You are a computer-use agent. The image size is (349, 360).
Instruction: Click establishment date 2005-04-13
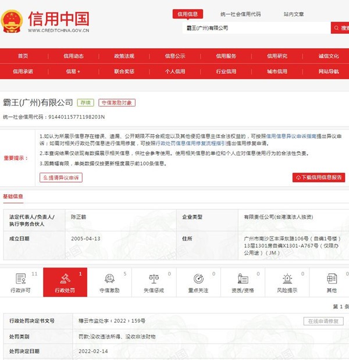tap(86, 238)
